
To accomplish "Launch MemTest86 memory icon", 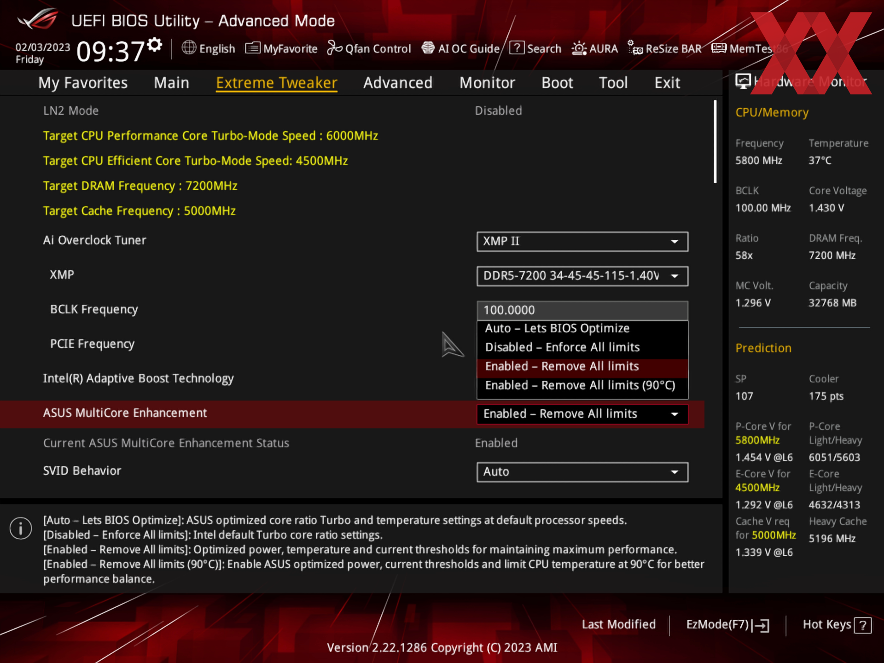I will click(719, 48).
